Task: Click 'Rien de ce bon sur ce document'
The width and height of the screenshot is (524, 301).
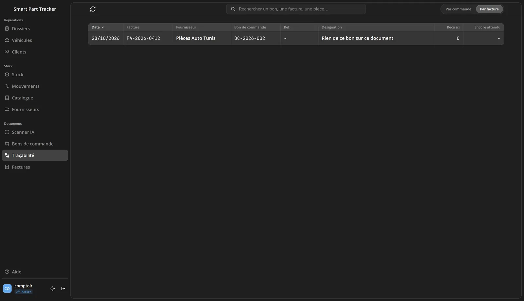Action: (x=357, y=38)
